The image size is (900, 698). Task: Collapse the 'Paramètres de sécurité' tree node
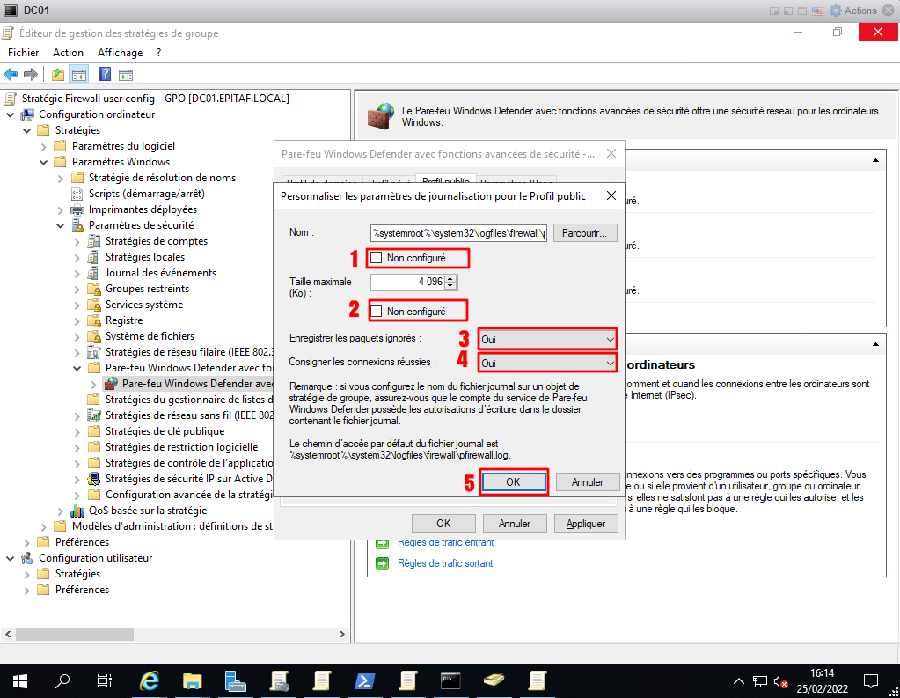(61, 225)
